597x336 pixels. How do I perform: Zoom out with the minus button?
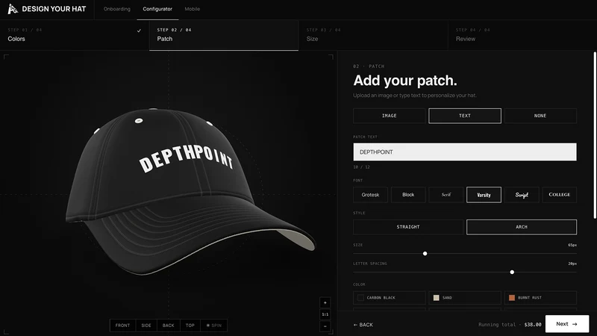click(325, 326)
